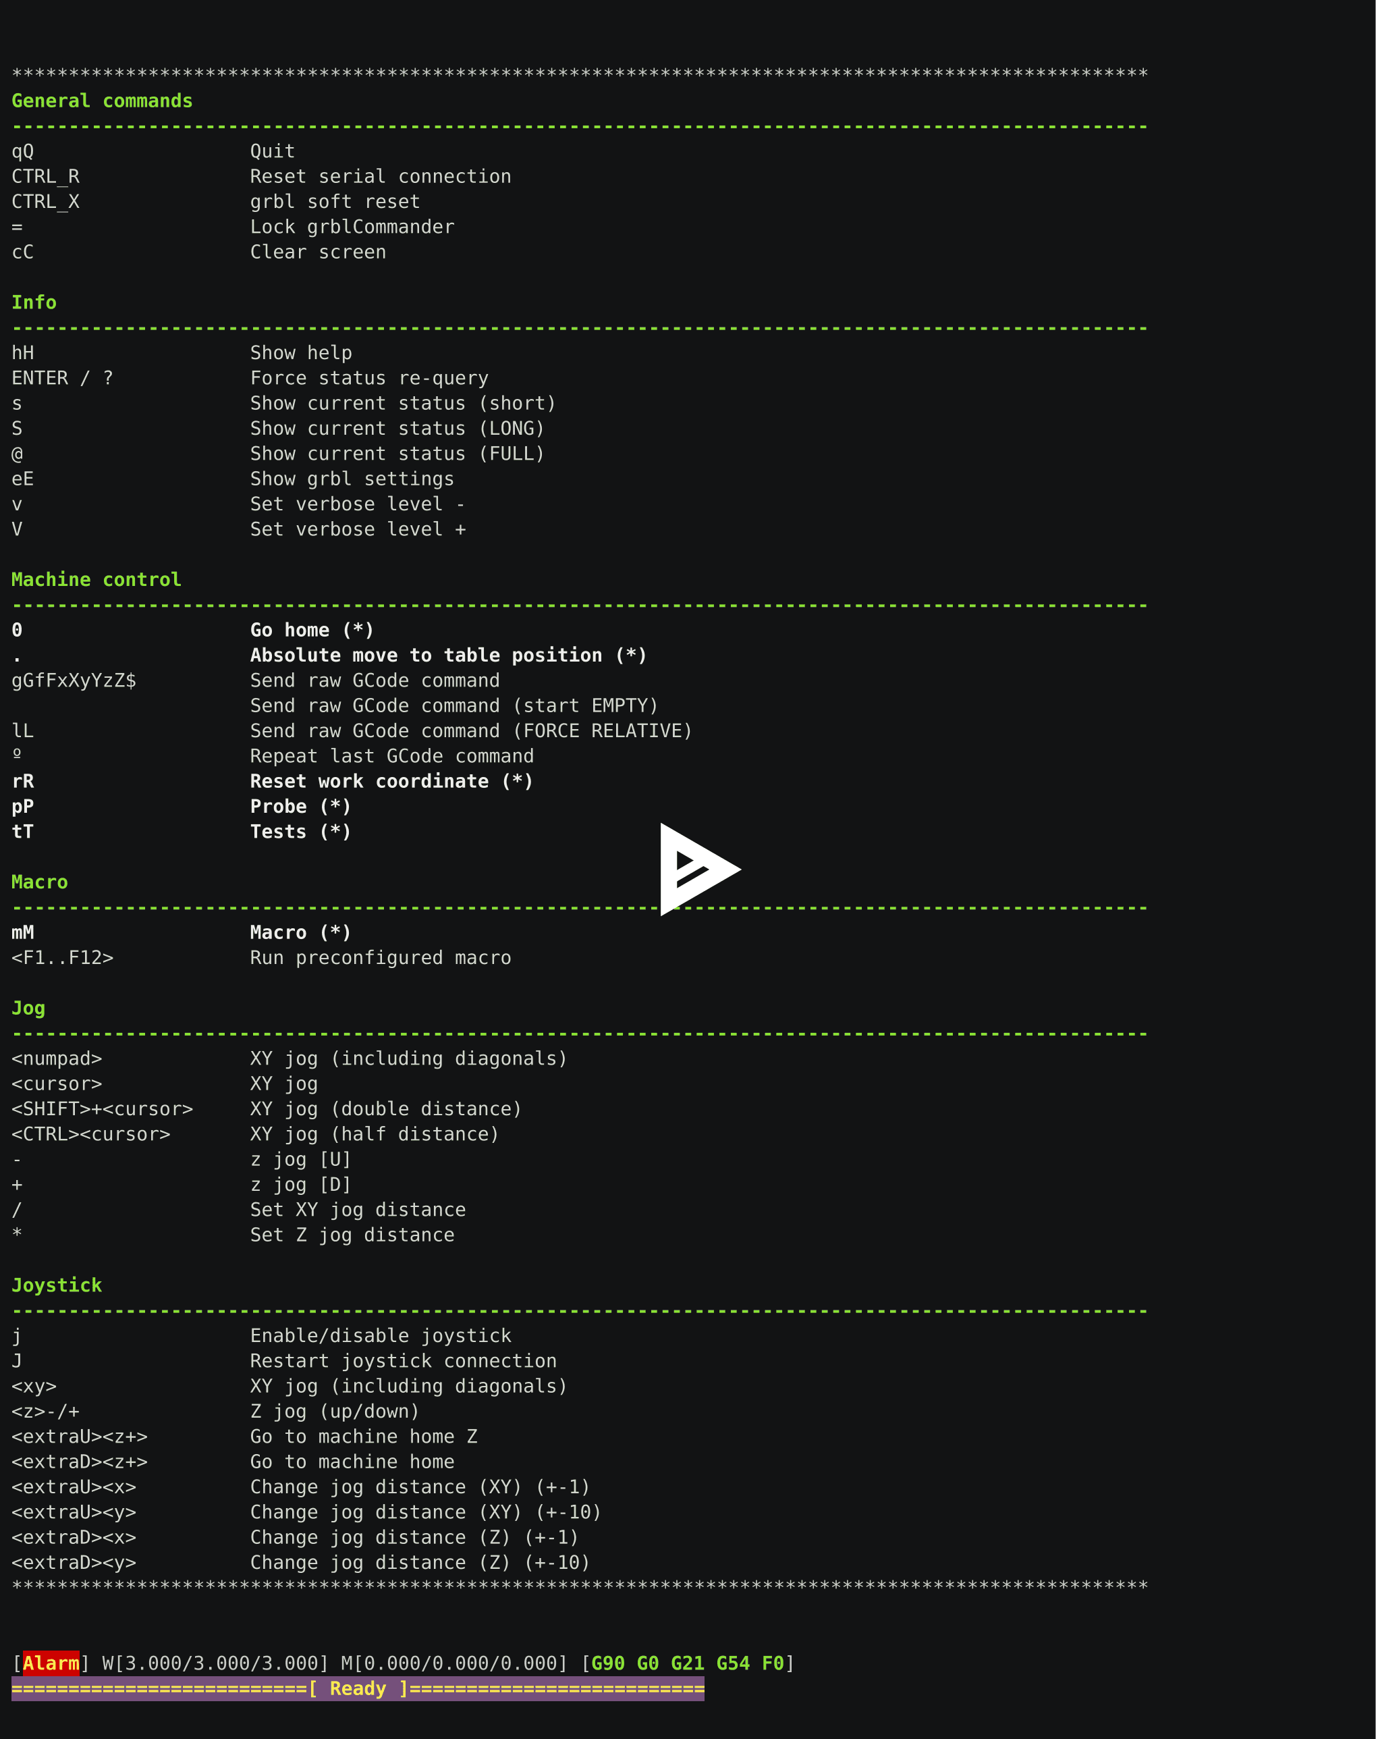Click the '<numpad>' key label
The width and height of the screenshot is (1376, 1739).
[57, 1059]
